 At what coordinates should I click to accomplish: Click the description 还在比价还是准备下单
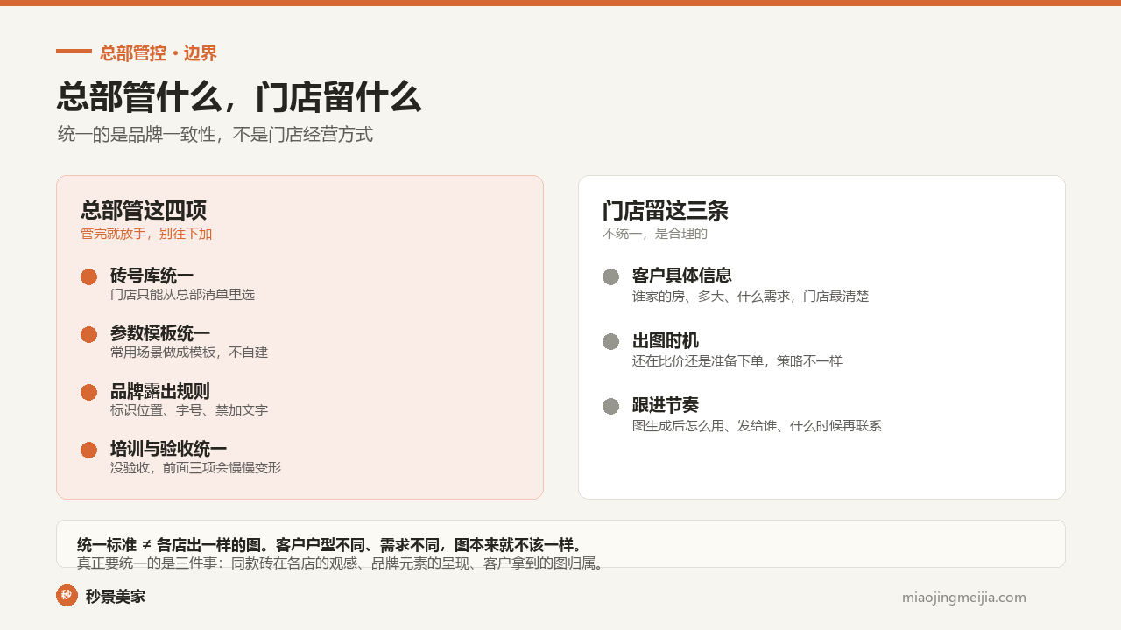tap(698, 361)
